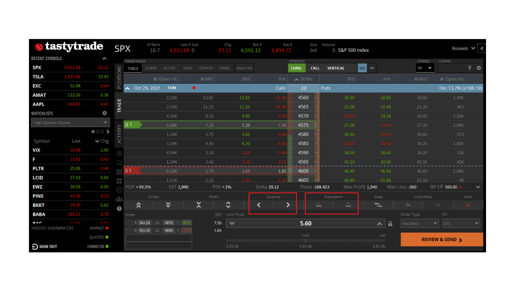Click the people follow sidebar icon
This screenshot has height=290, width=515.
(x=119, y=199)
